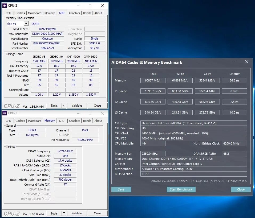This screenshot has width=255, height=218.
Task: Click FSB:DRAM ratio value 1:45
Action: (65, 156)
